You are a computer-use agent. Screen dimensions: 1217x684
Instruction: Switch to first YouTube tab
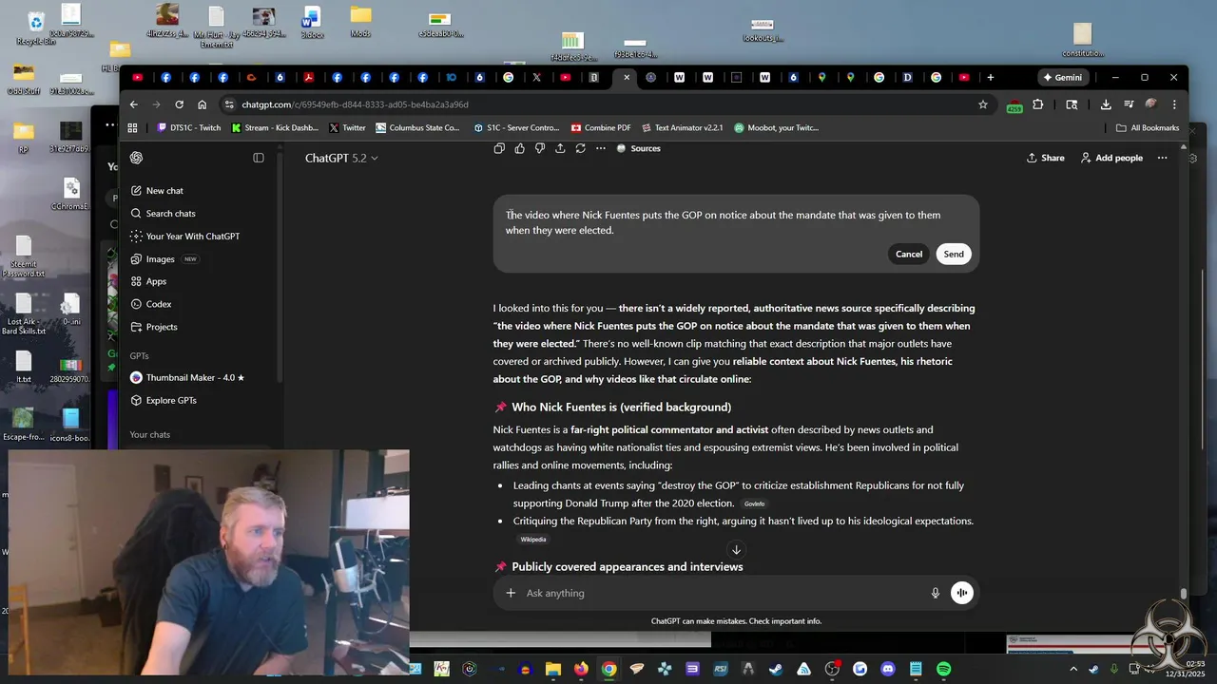pyautogui.click(x=138, y=77)
